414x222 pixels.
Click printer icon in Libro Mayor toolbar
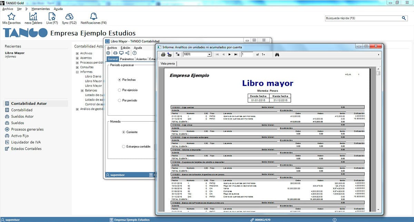[x=116, y=53]
